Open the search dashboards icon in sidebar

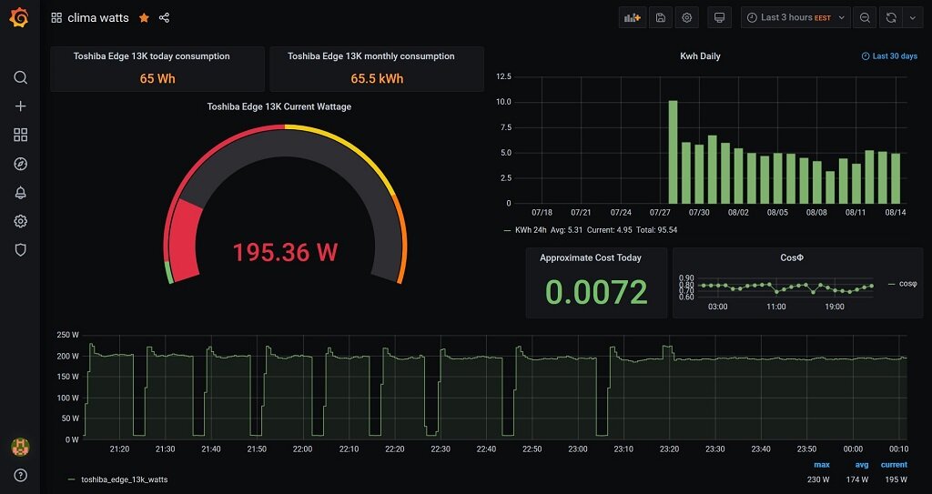click(x=20, y=77)
